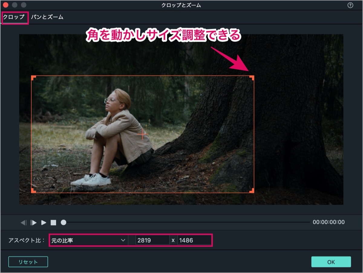Click the height field showing 1486
363x273 pixels.
point(194,240)
